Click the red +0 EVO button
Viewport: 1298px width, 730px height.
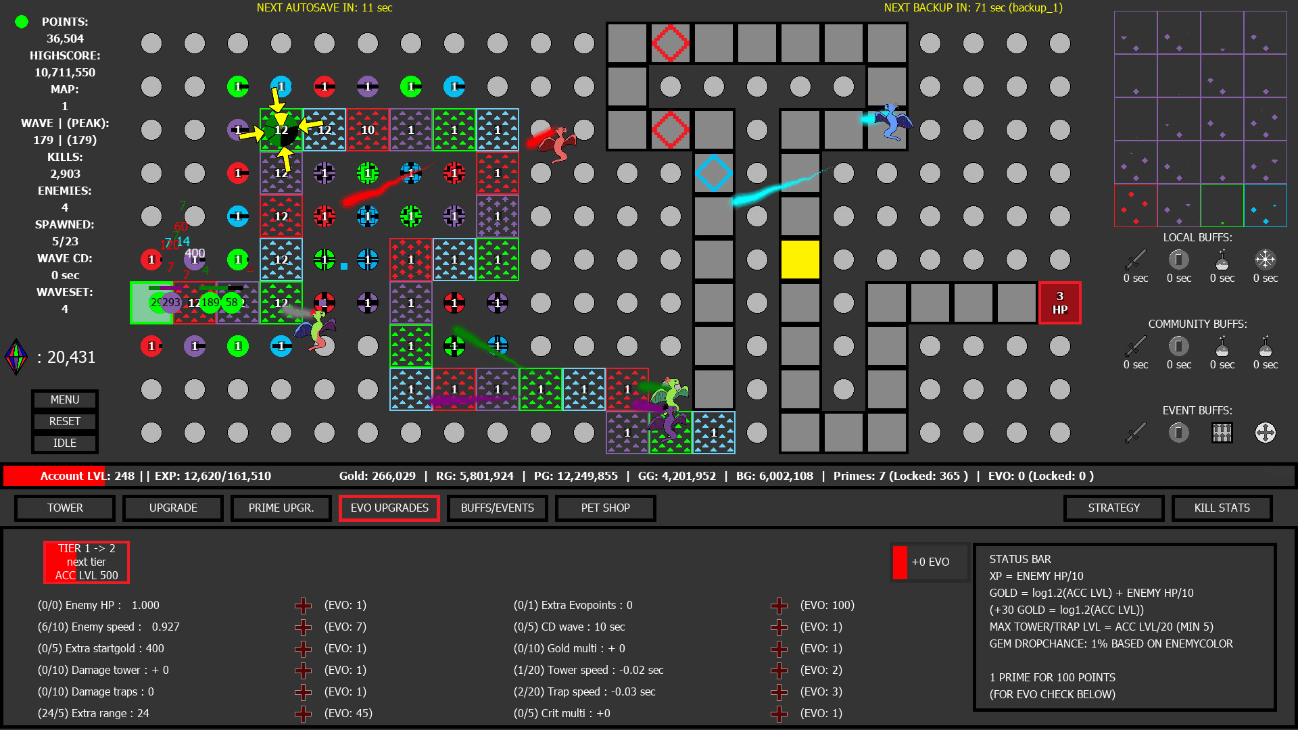click(x=930, y=562)
